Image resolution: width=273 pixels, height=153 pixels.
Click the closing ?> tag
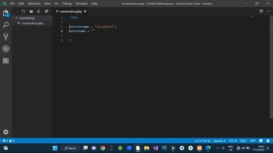coord(70,40)
